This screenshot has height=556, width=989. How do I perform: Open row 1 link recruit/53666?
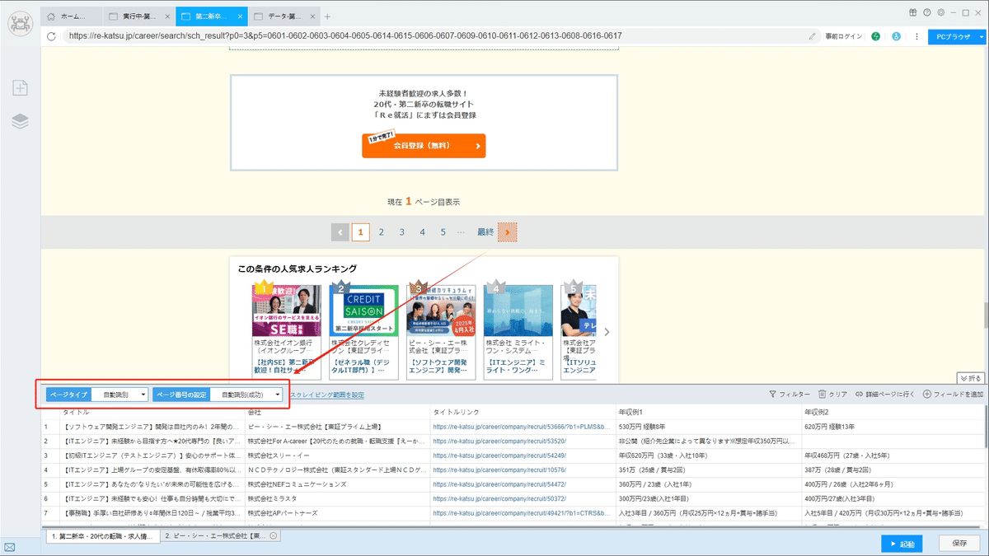tap(522, 427)
